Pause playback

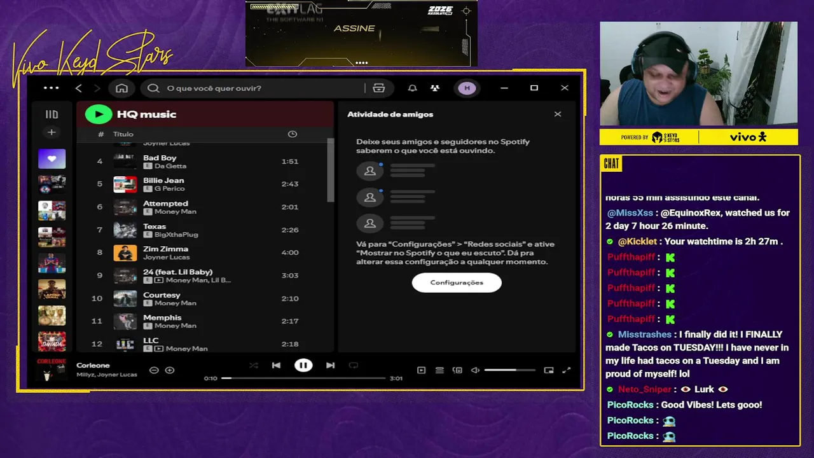coord(303,365)
